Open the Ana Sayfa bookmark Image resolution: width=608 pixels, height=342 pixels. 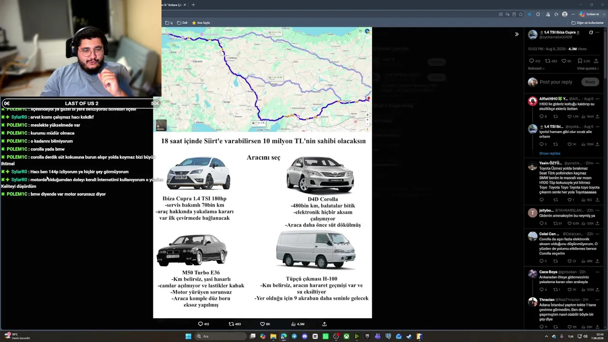coord(201,23)
